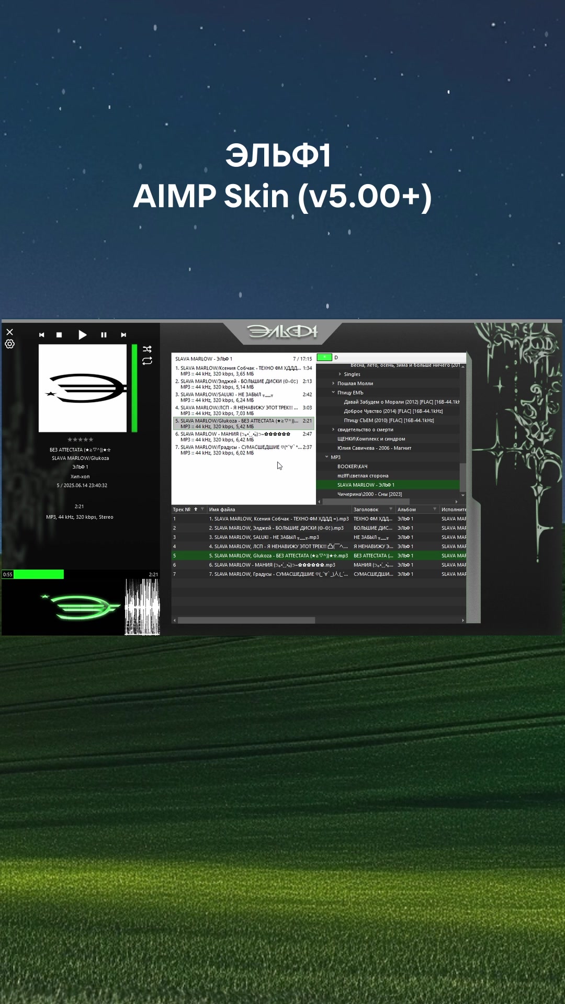
Task: Select table row 4 ЛСП - Я НЕНАВИЖУ mp3
Action: [319, 546]
